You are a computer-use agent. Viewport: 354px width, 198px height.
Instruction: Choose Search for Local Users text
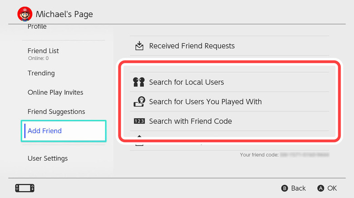[186, 82]
